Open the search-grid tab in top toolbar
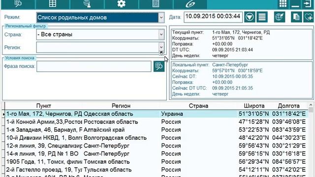 [x=18, y=4]
